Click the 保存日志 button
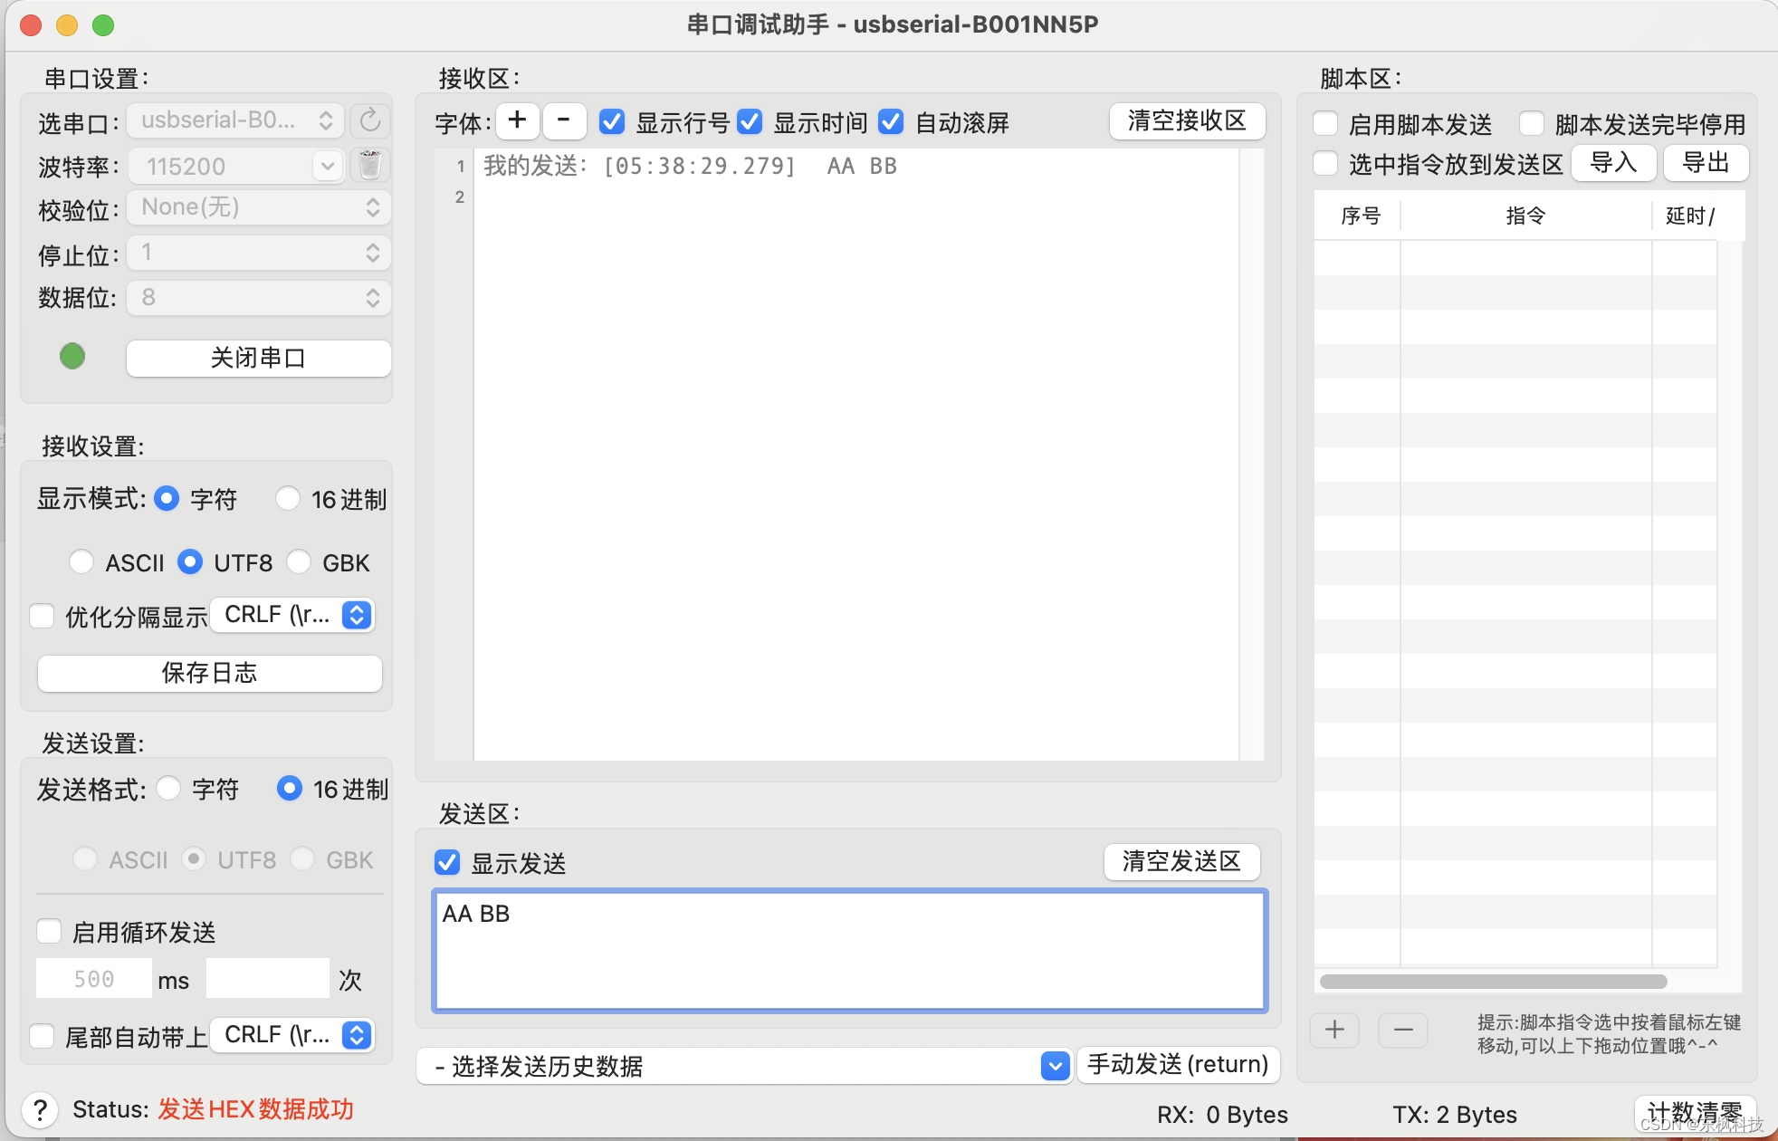Viewport: 1778px width, 1141px height. [x=208, y=673]
